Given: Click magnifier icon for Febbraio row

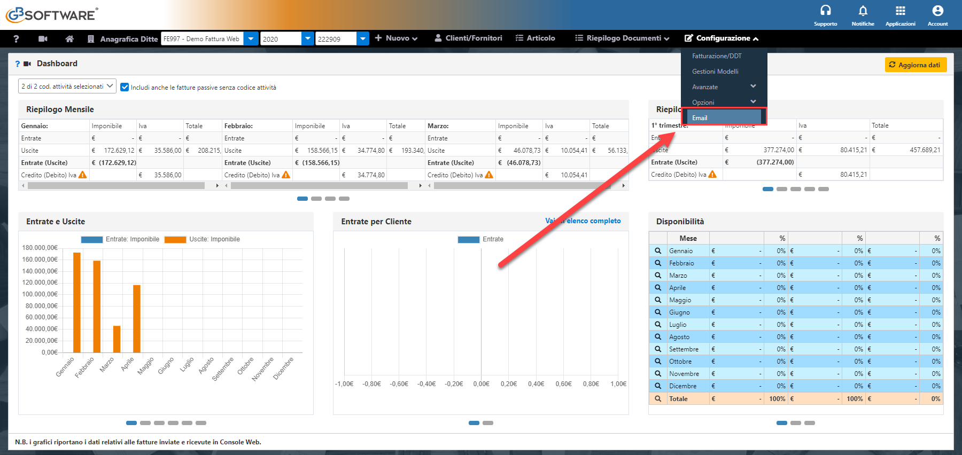Looking at the screenshot, I should coord(658,263).
